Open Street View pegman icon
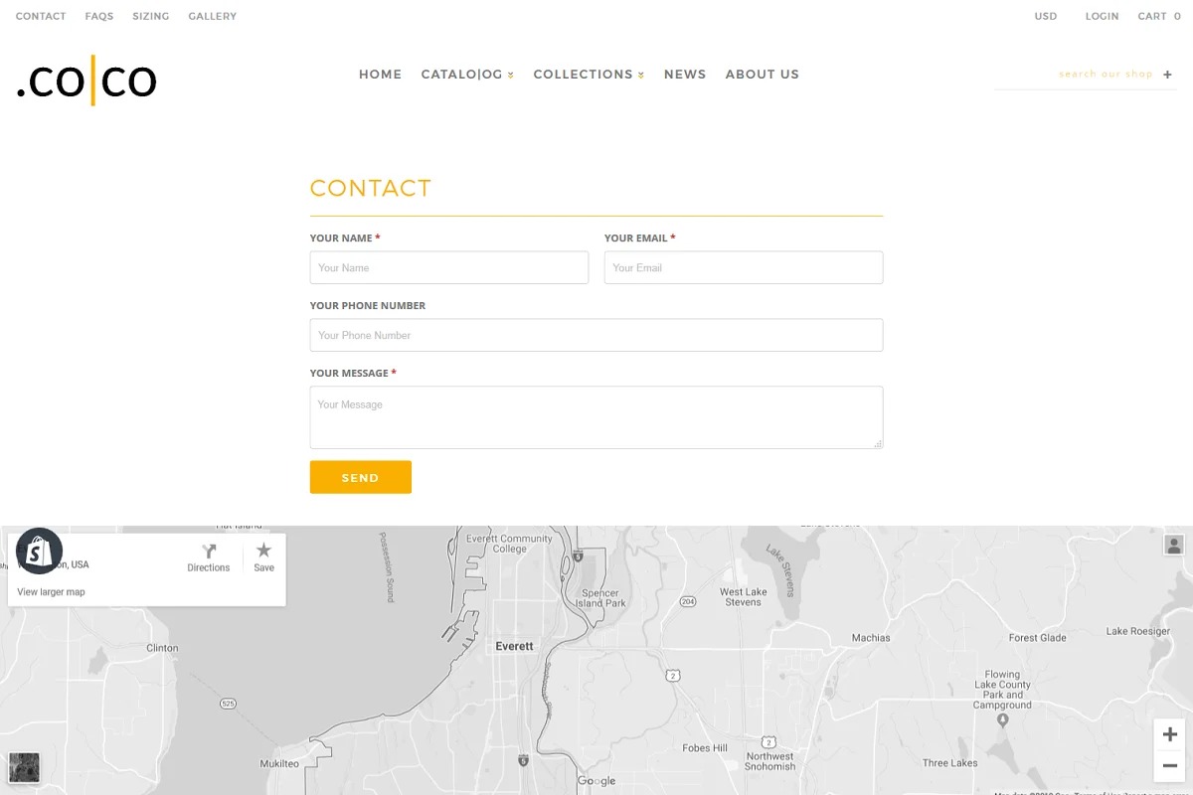Screen dimensions: 1193x795 point(1173,545)
